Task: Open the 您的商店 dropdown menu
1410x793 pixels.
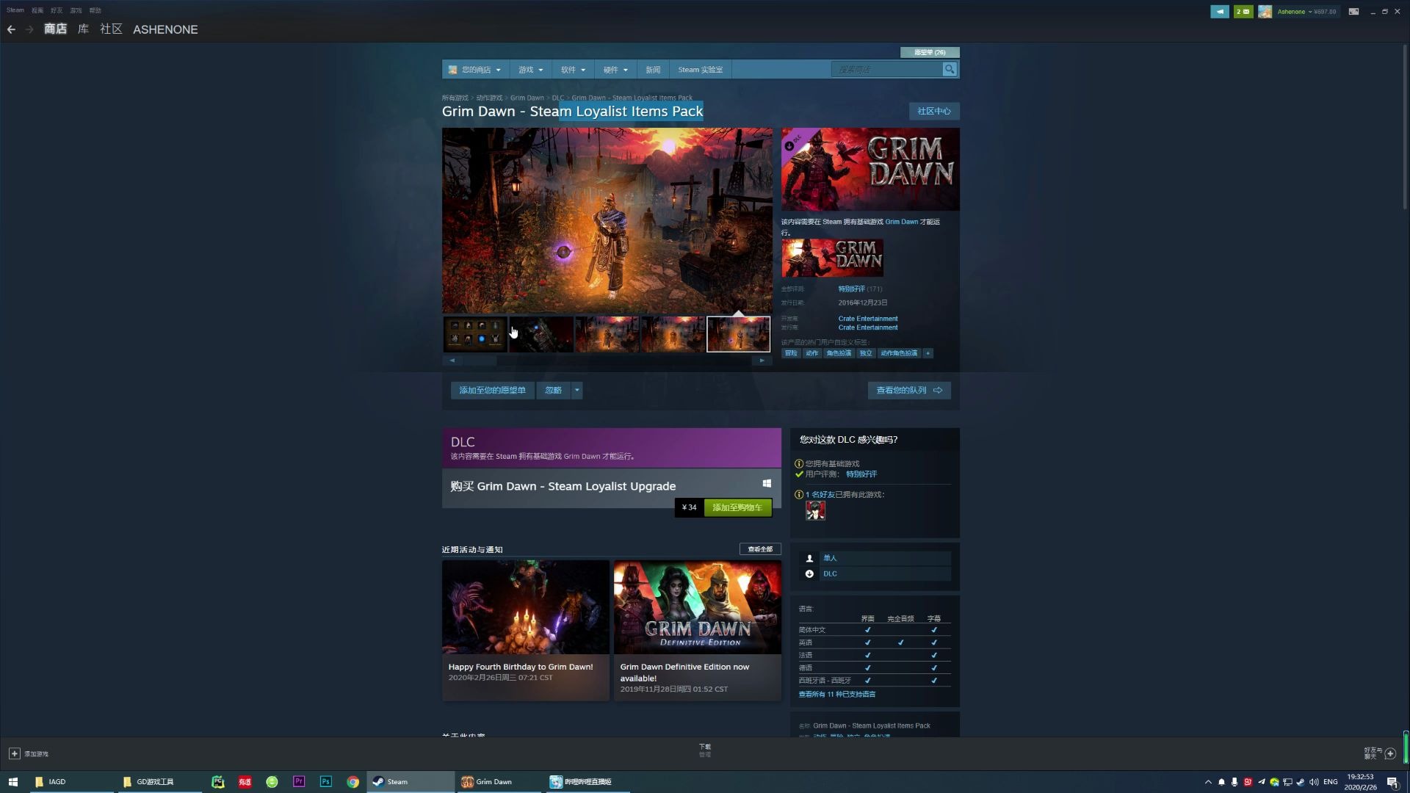Action: click(x=475, y=70)
